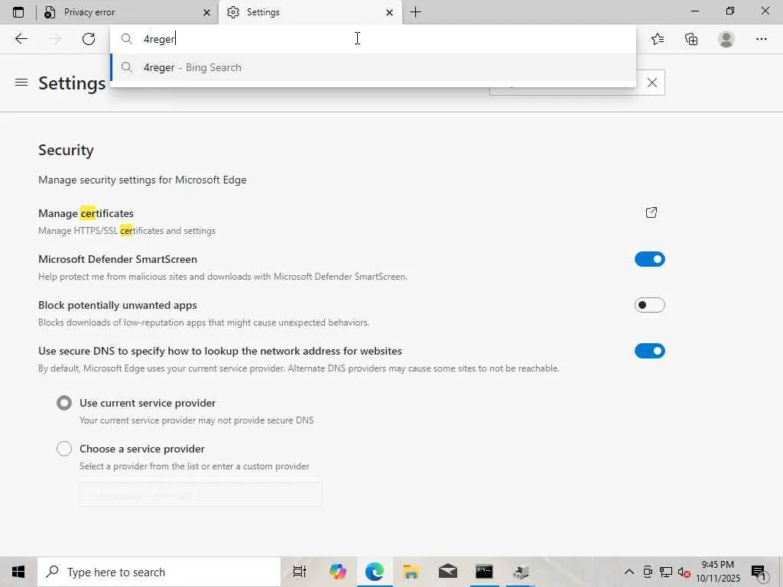Screen dimensions: 783x587
Task: Open the network status tray icon
Action: click(666, 572)
